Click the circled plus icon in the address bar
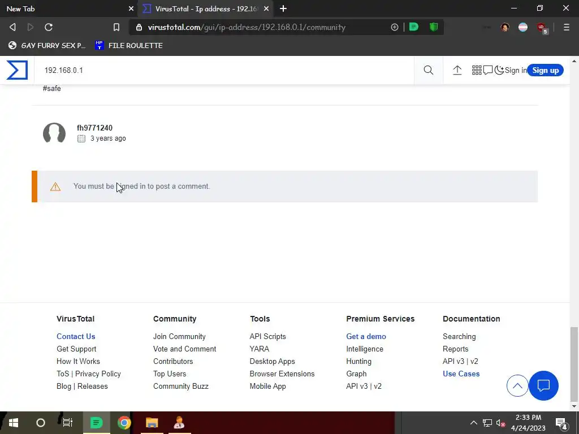Image resolution: width=579 pixels, height=434 pixels. 394,27
